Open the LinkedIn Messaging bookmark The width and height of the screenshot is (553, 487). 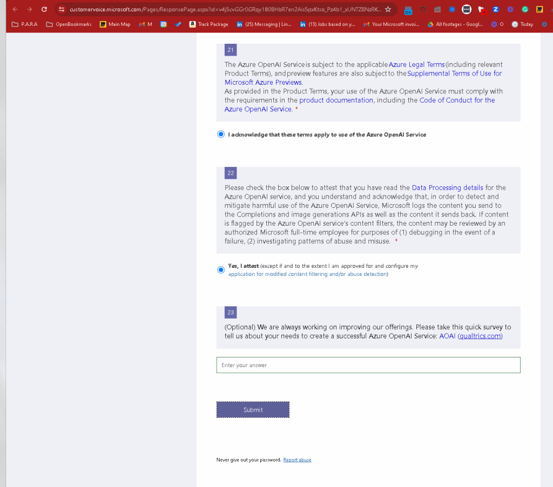point(264,24)
